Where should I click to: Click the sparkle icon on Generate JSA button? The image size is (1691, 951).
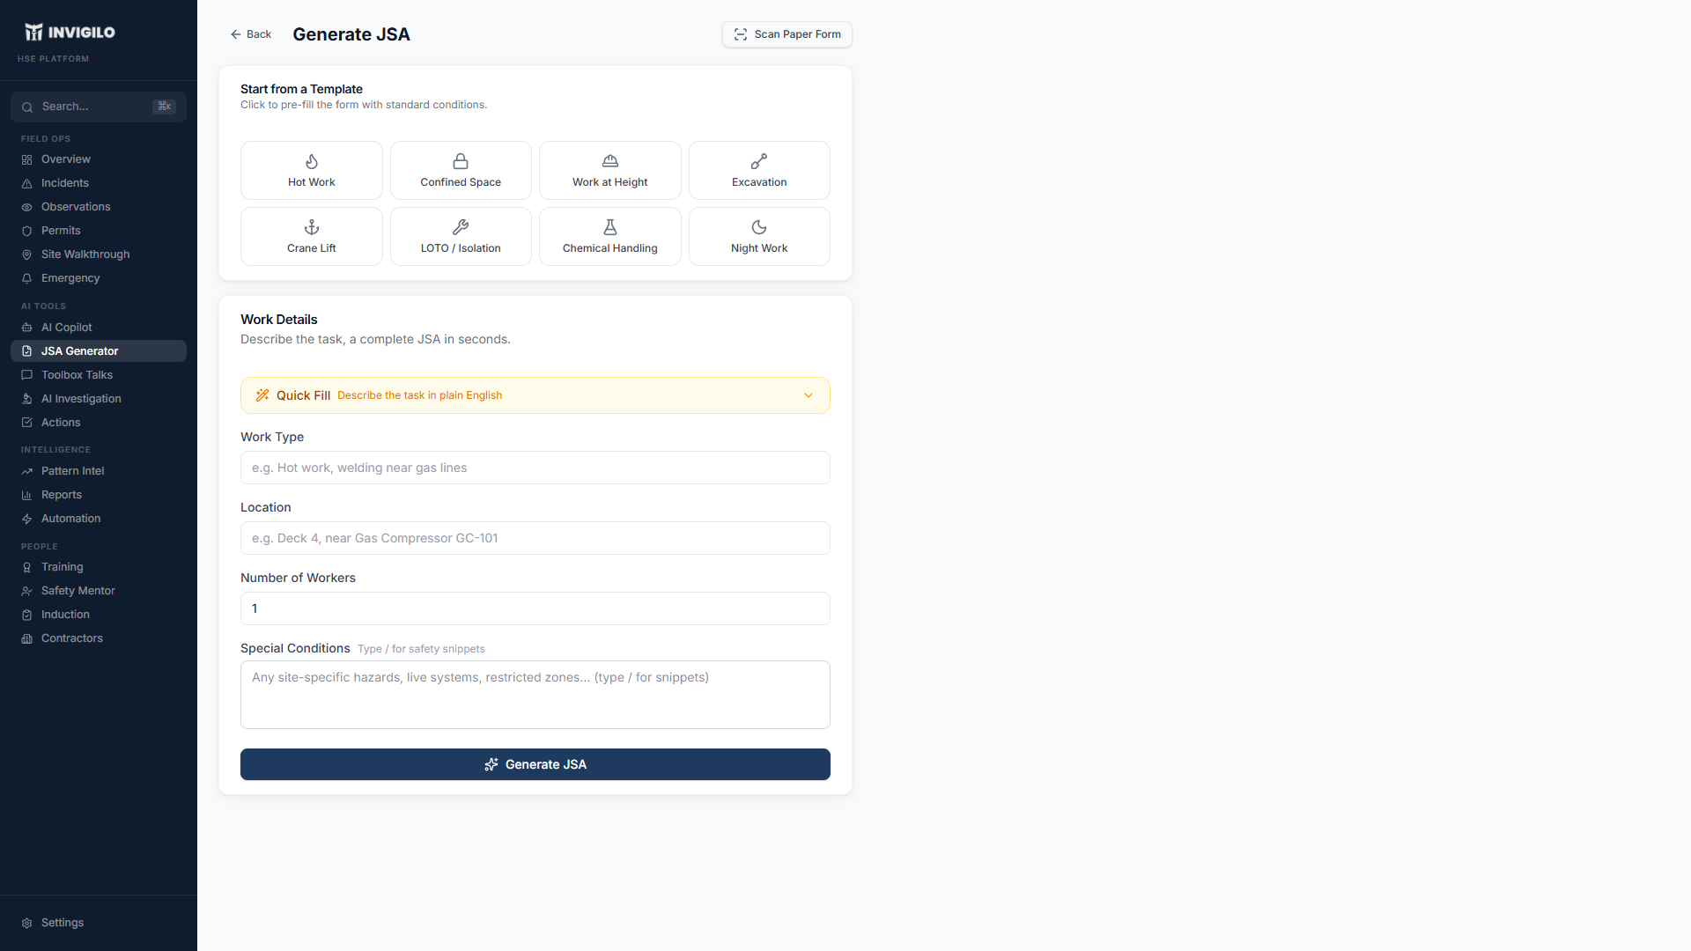click(491, 764)
